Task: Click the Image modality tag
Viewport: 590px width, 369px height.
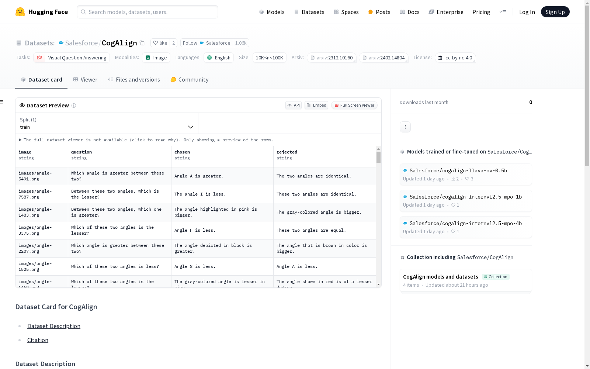Action: [156, 58]
